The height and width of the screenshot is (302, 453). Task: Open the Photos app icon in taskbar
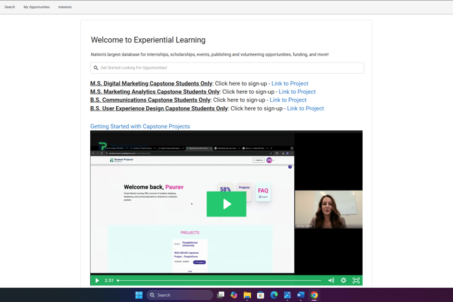287,295
